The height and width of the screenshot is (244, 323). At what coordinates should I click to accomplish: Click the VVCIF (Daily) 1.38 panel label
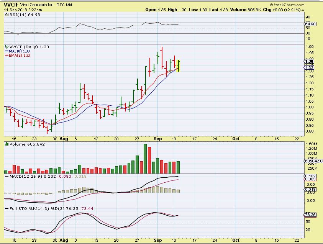(x=29, y=47)
